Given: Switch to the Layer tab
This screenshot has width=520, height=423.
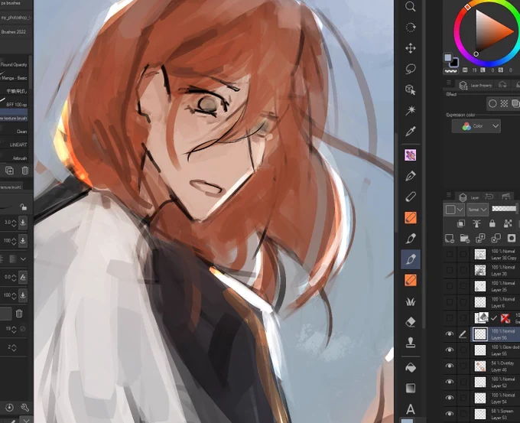Looking at the screenshot, I should pos(470,197).
